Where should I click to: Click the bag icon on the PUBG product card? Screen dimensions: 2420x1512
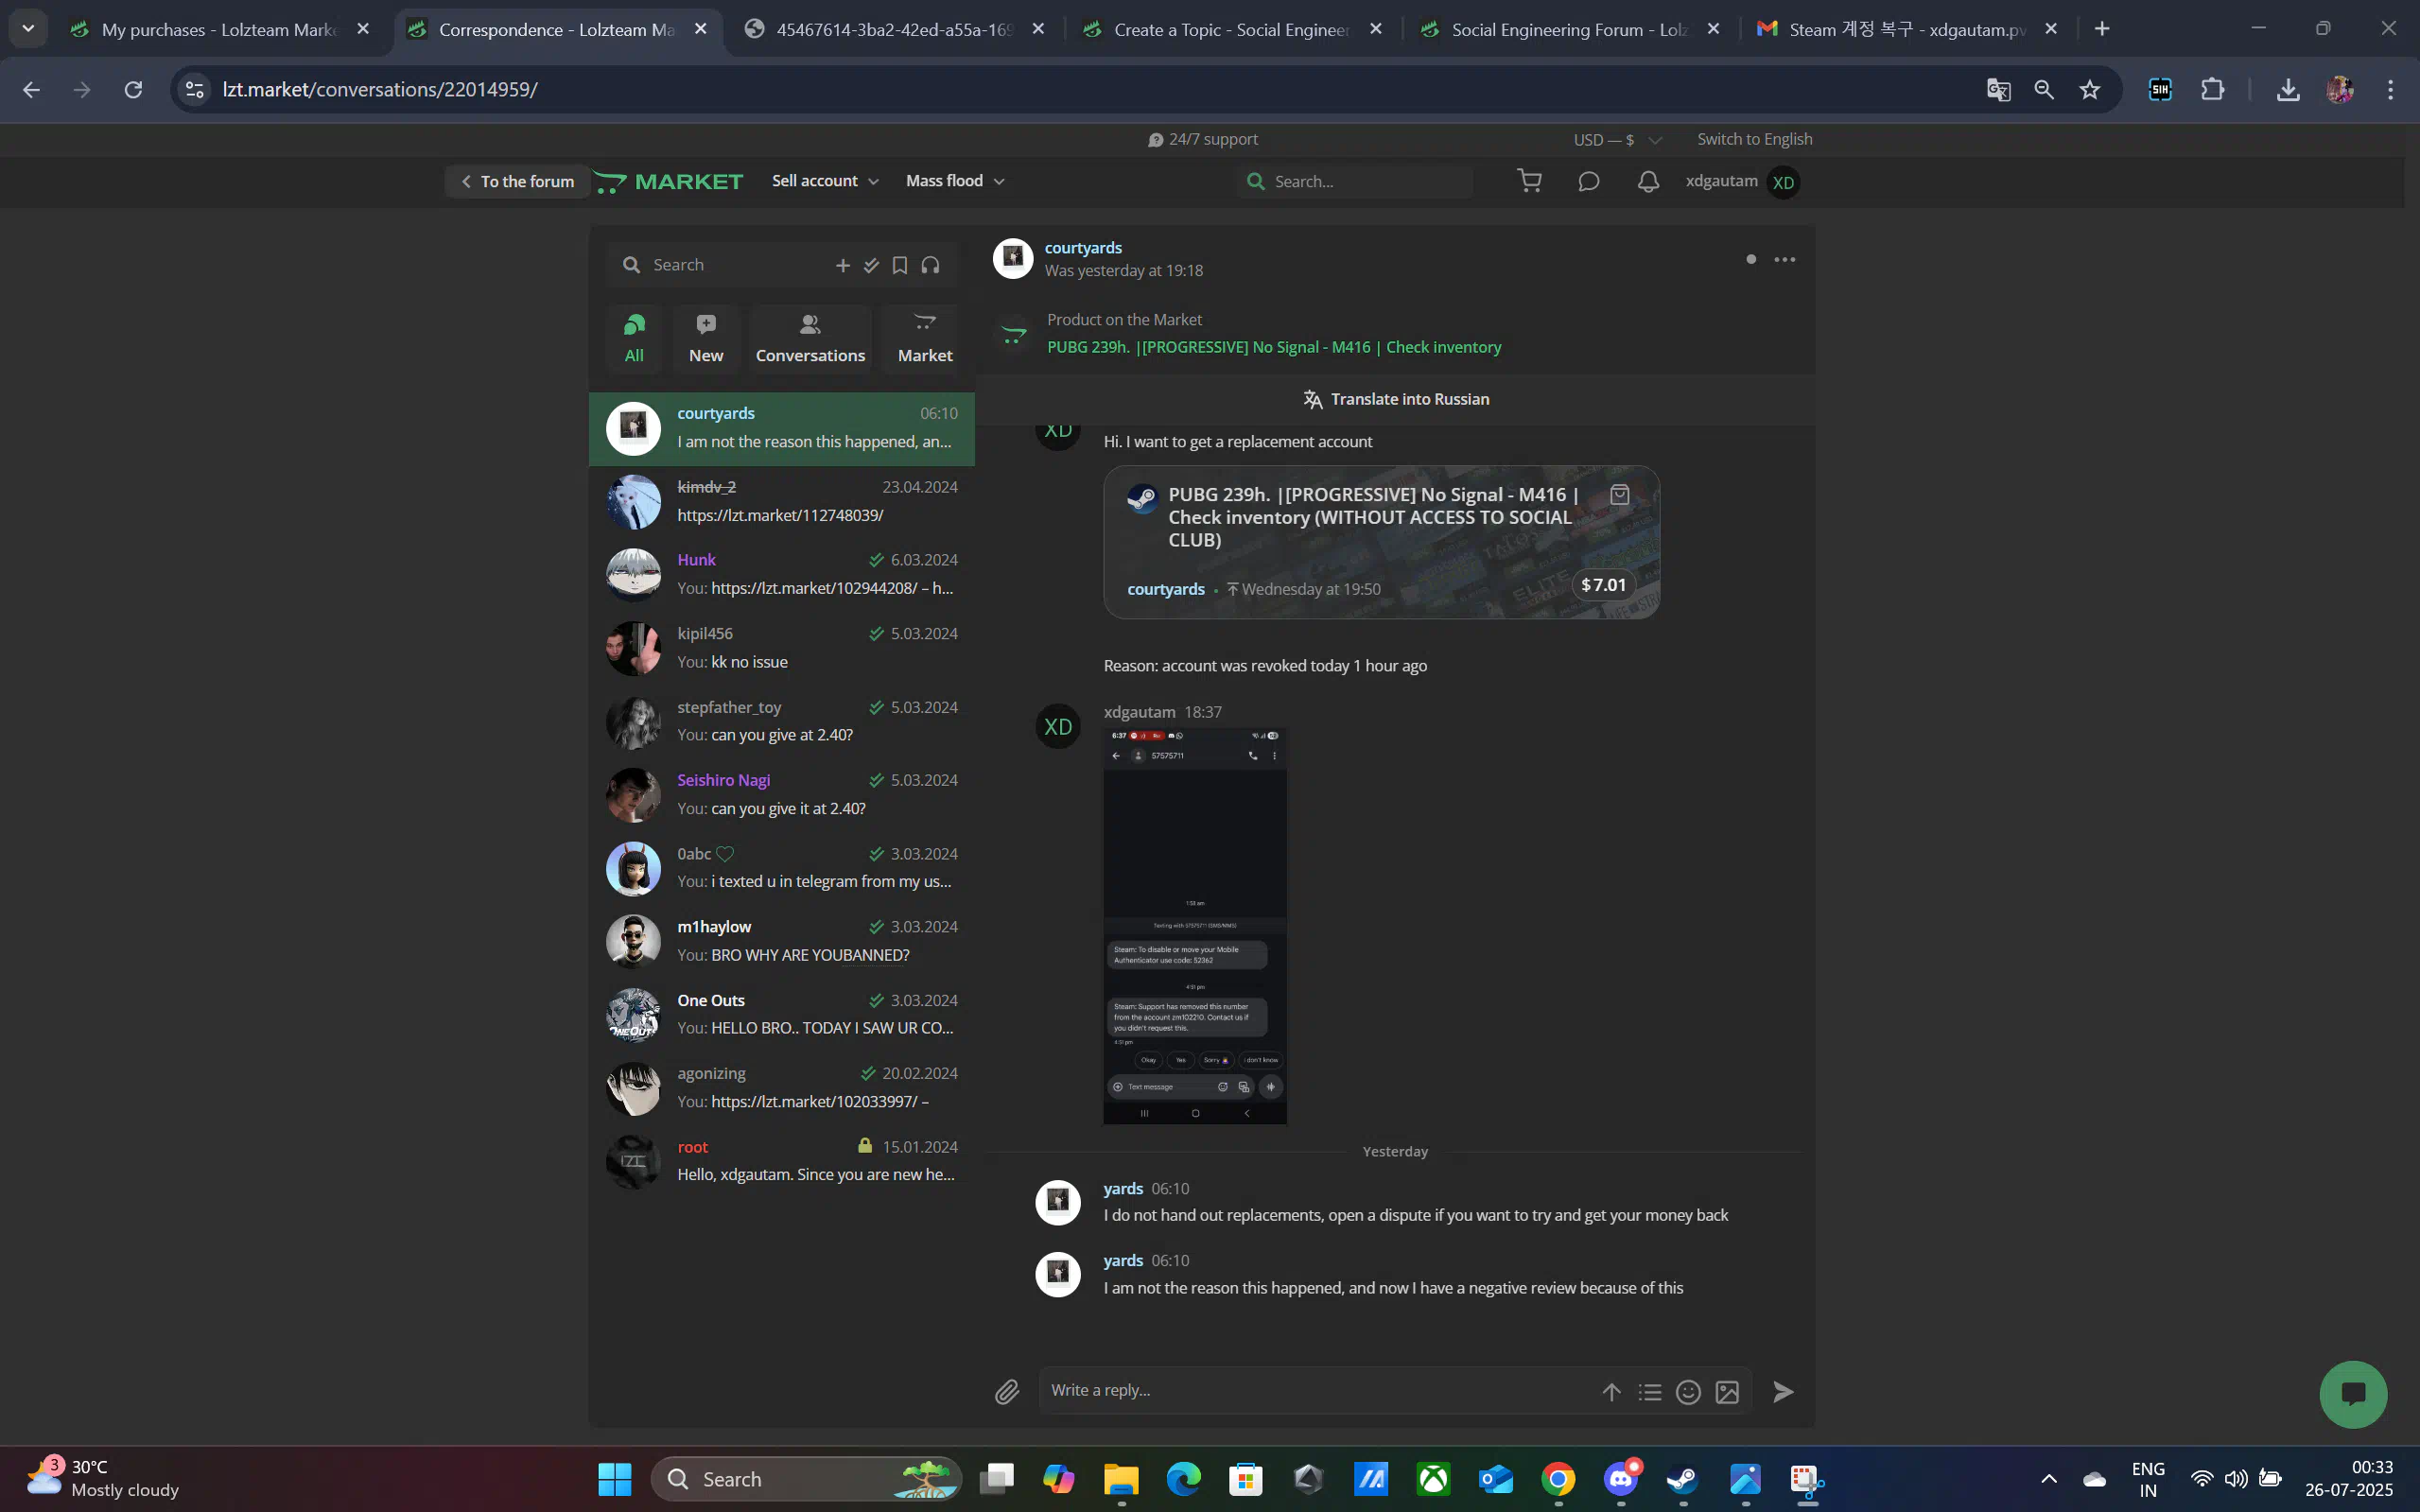(x=1619, y=494)
